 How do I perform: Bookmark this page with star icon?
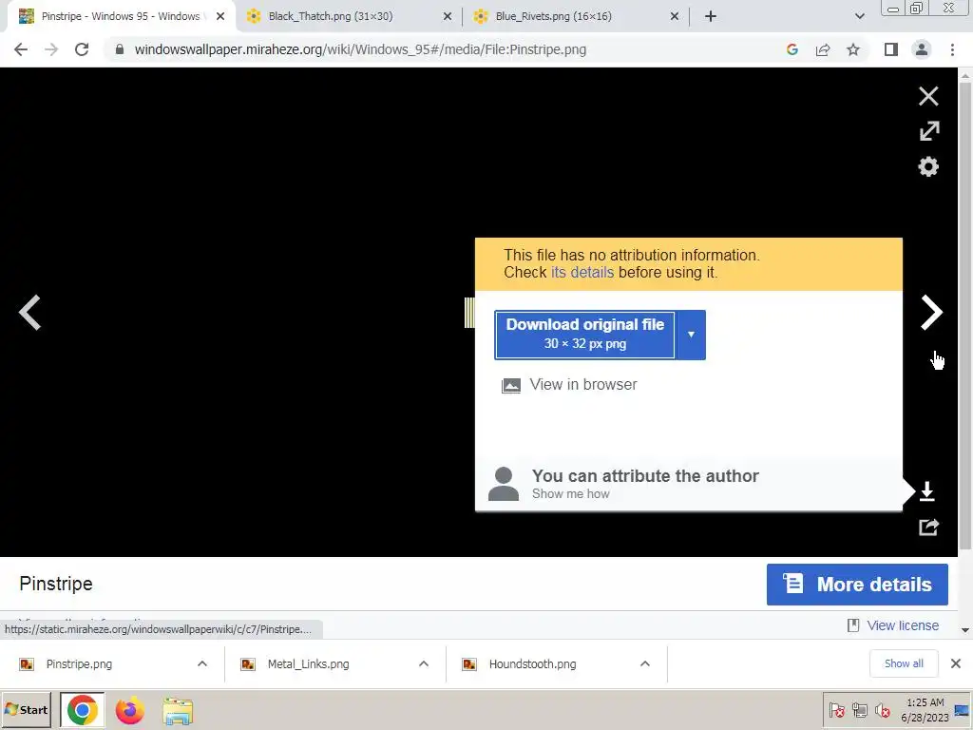(x=853, y=49)
